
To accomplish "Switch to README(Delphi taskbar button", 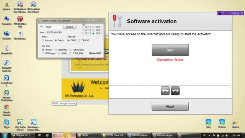I will click(139, 135).
